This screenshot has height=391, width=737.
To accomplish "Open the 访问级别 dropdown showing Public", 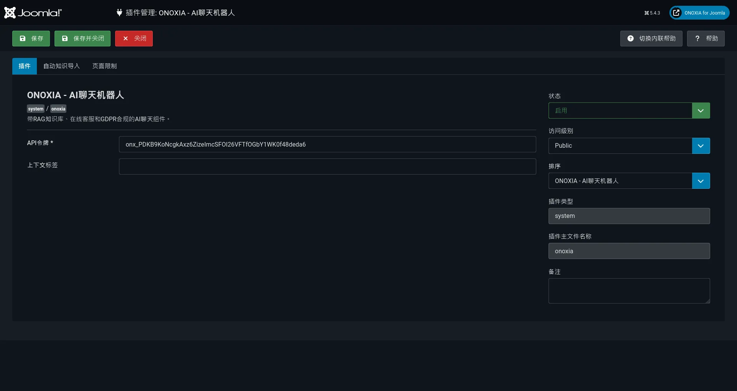I will 629,146.
